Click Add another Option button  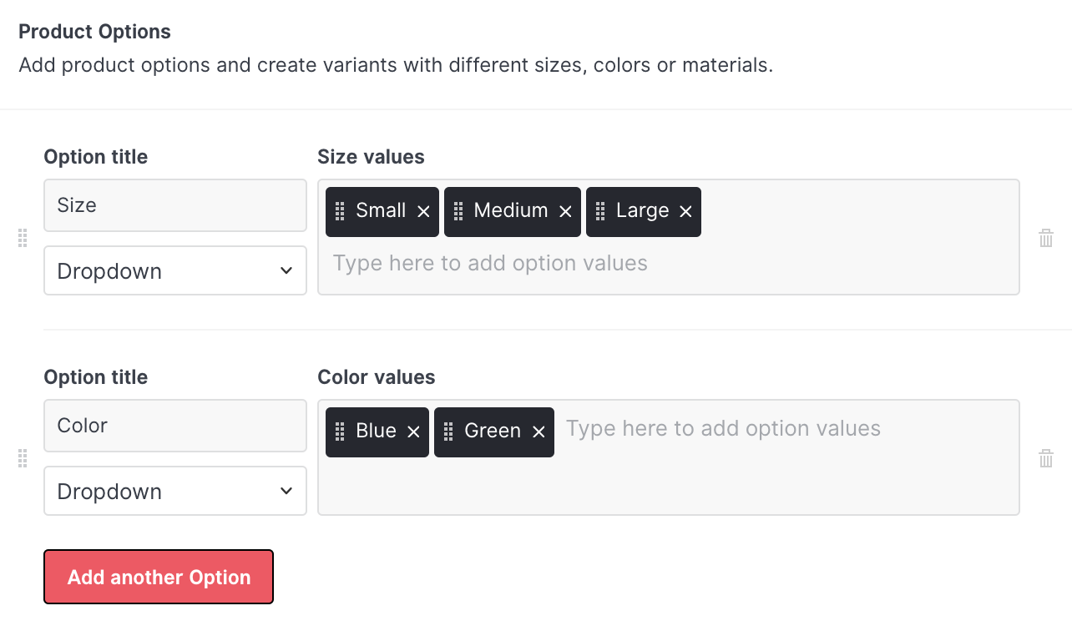(x=159, y=577)
